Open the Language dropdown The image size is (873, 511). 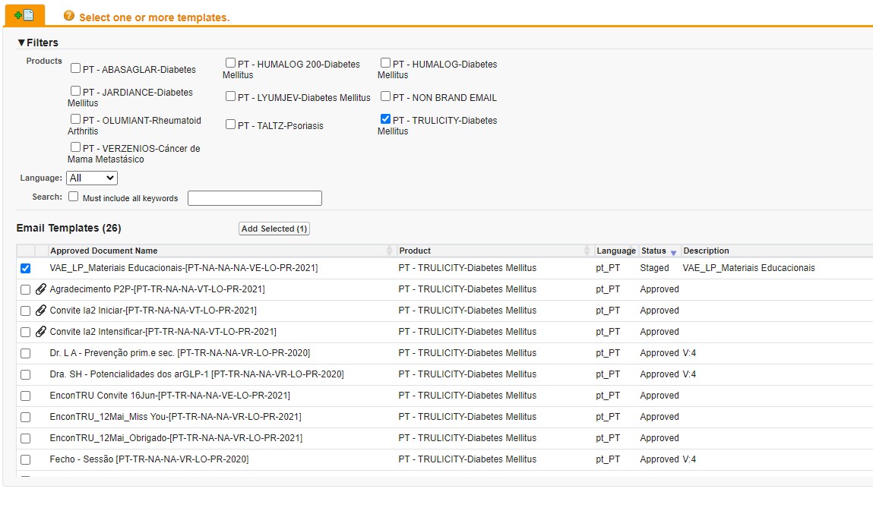[92, 178]
